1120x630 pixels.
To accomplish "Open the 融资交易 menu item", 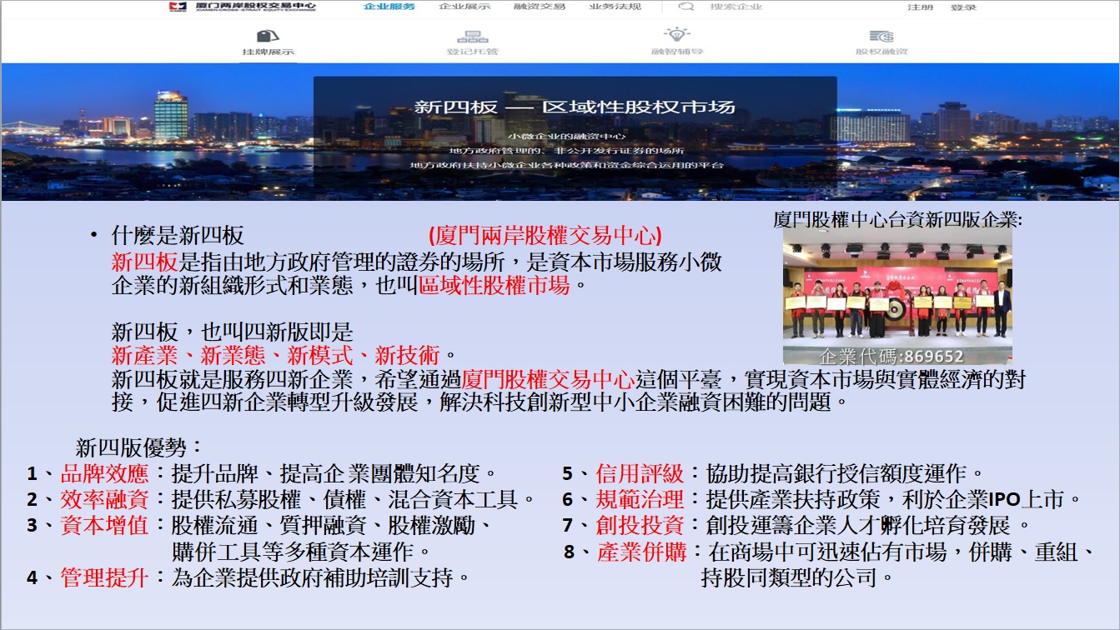I will point(540,7).
